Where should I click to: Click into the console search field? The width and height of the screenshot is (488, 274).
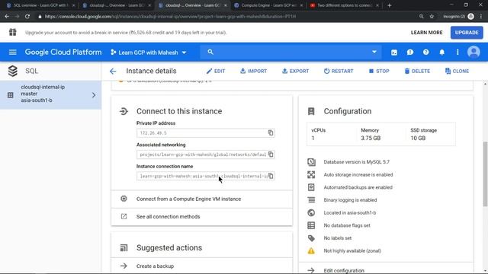coord(290,53)
